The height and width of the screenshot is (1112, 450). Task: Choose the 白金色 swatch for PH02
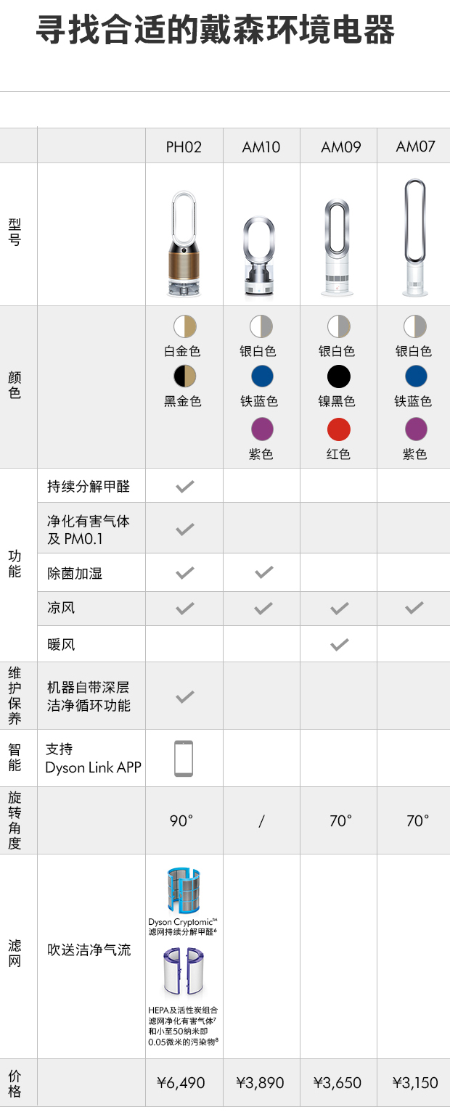click(185, 326)
